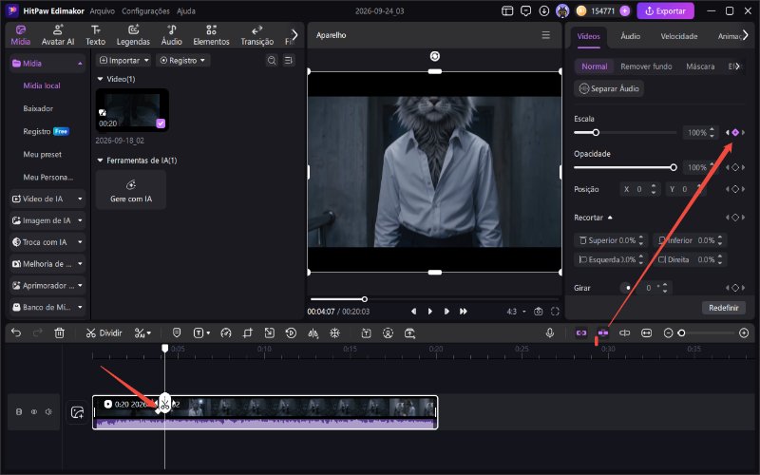
Task: Toggle the Opacidade keyframe diamond
Action: pyautogui.click(x=735, y=167)
